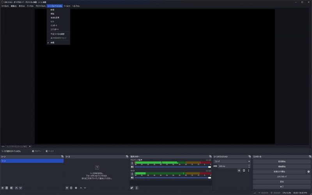This screenshot has height=195, width=312.
Task: Open the 表示 menu
Action: pyautogui.click(x=22, y=6)
